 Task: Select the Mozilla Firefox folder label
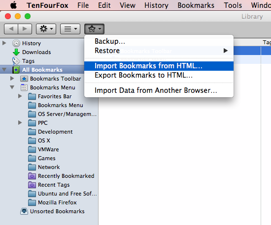click(x=57, y=202)
